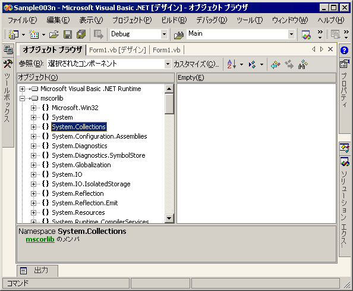
Task: Click the Back navigation arrows icon
Action: tap(276, 65)
